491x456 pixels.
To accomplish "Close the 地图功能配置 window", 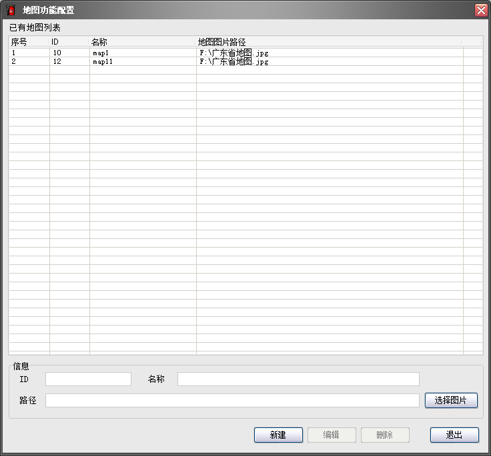I will click(481, 10).
